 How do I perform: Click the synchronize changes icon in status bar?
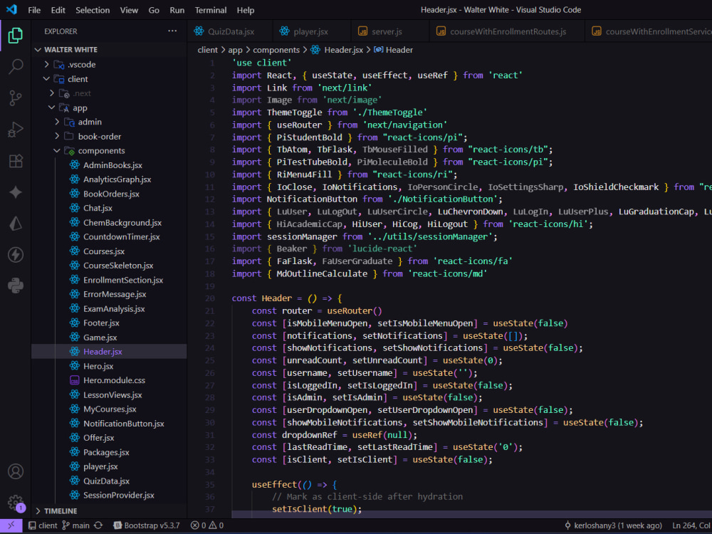[x=98, y=525]
